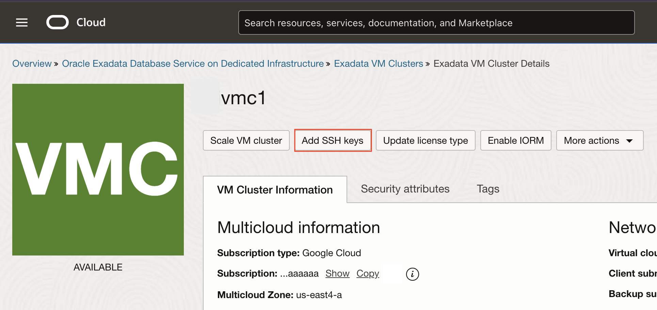This screenshot has width=657, height=310.
Task: Click Add SSH keys button
Action: pyautogui.click(x=333, y=140)
